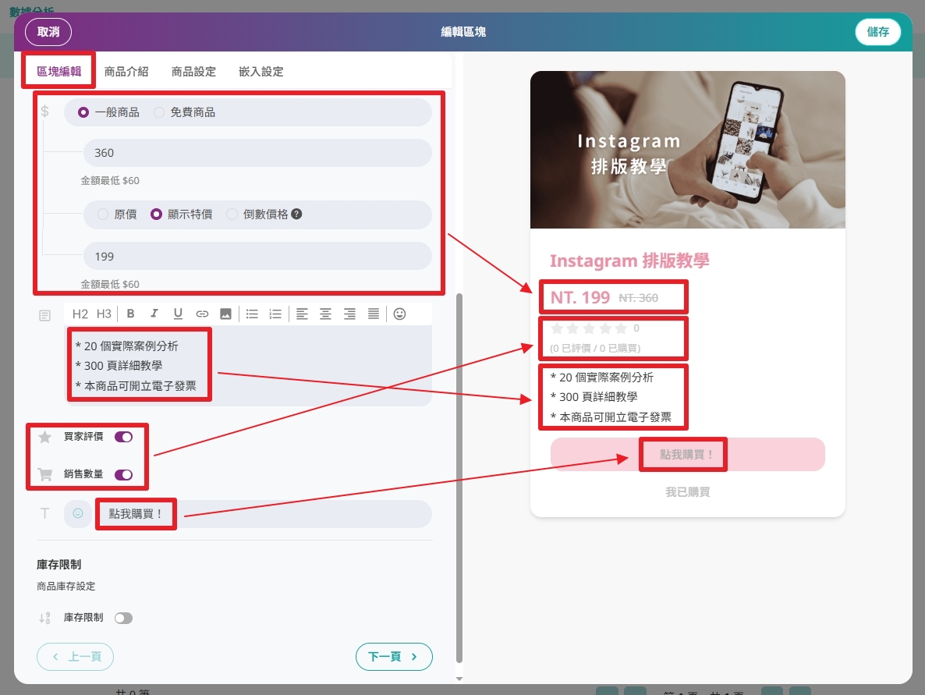
Task: Click into product description text area
Action: click(x=248, y=366)
